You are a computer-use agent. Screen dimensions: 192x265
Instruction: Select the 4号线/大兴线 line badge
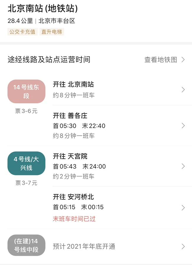click(x=26, y=163)
